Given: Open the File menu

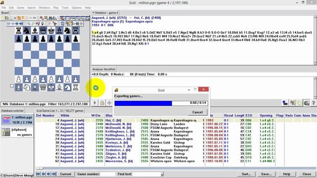Looking at the screenshot, I should pos(3,8).
